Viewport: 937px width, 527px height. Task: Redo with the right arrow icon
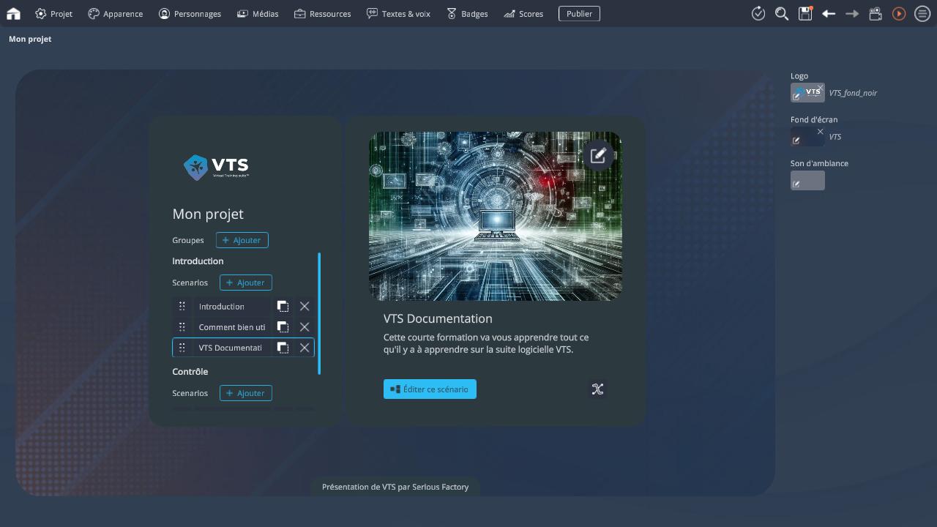pyautogui.click(x=852, y=13)
